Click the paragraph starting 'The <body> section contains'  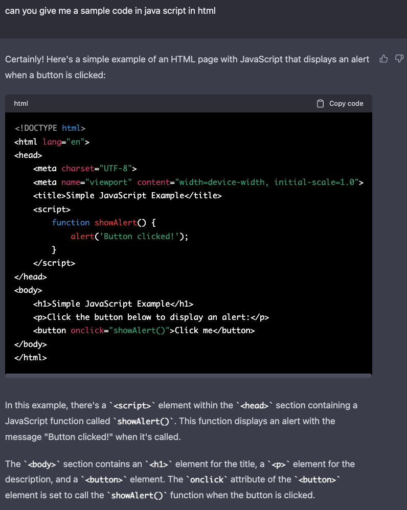[180, 479]
